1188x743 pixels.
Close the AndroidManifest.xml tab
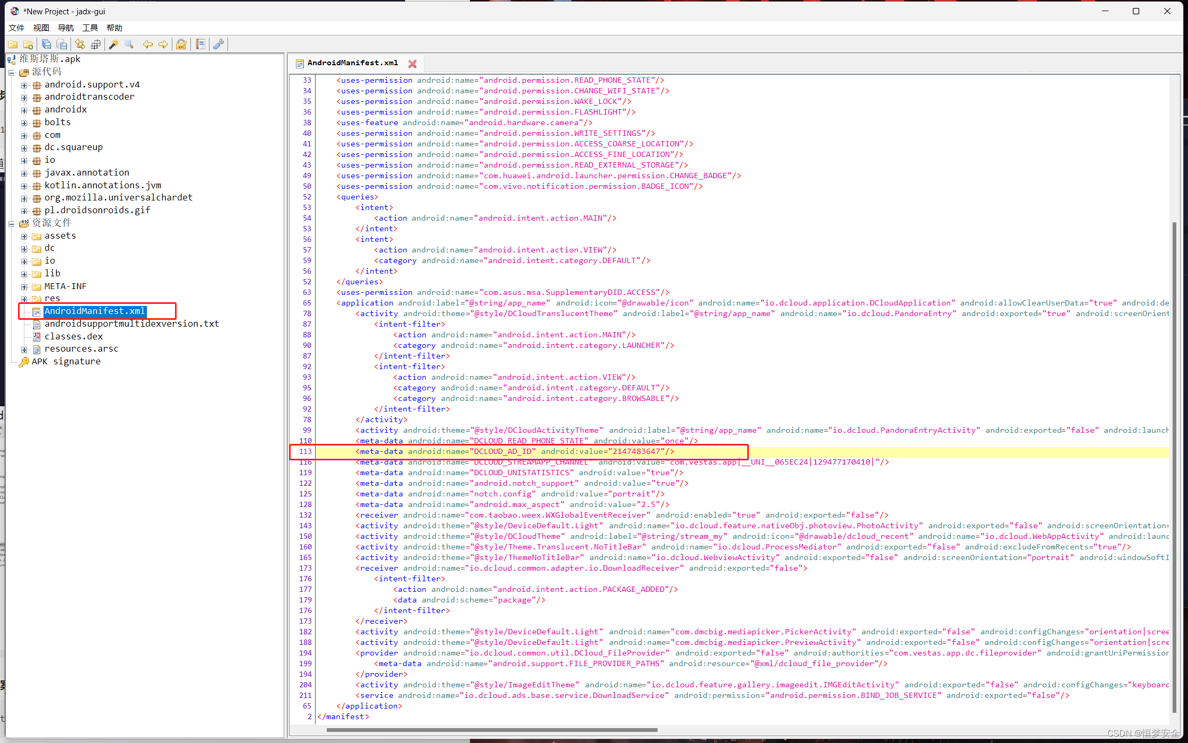pyautogui.click(x=412, y=64)
